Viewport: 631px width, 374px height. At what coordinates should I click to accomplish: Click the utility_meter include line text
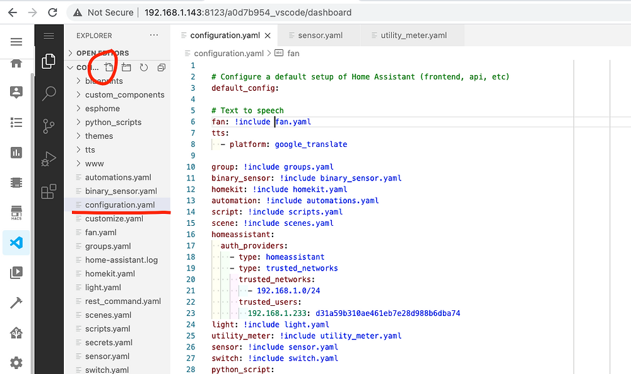[307, 336]
